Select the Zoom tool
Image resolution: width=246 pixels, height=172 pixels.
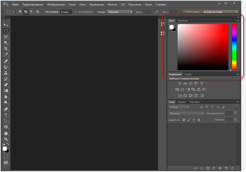(6, 139)
